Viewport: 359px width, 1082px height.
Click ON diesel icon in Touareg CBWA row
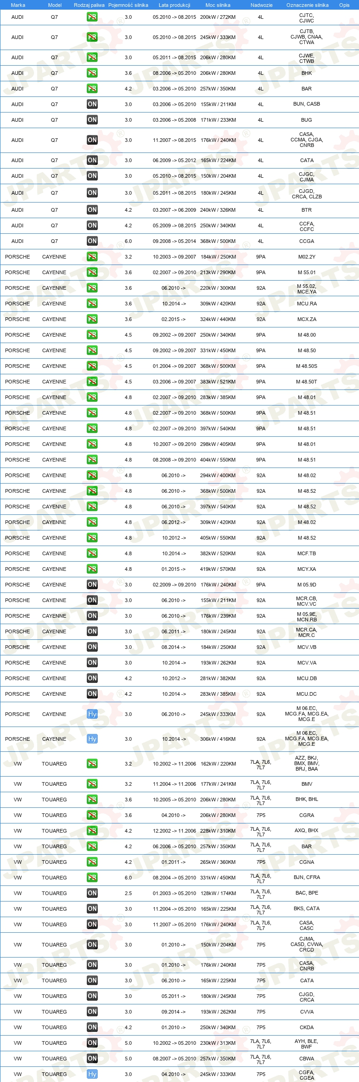pyautogui.click(x=92, y=1059)
